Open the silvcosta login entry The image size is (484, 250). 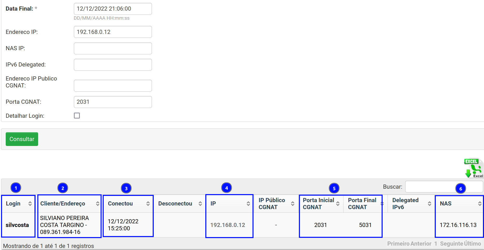17,225
